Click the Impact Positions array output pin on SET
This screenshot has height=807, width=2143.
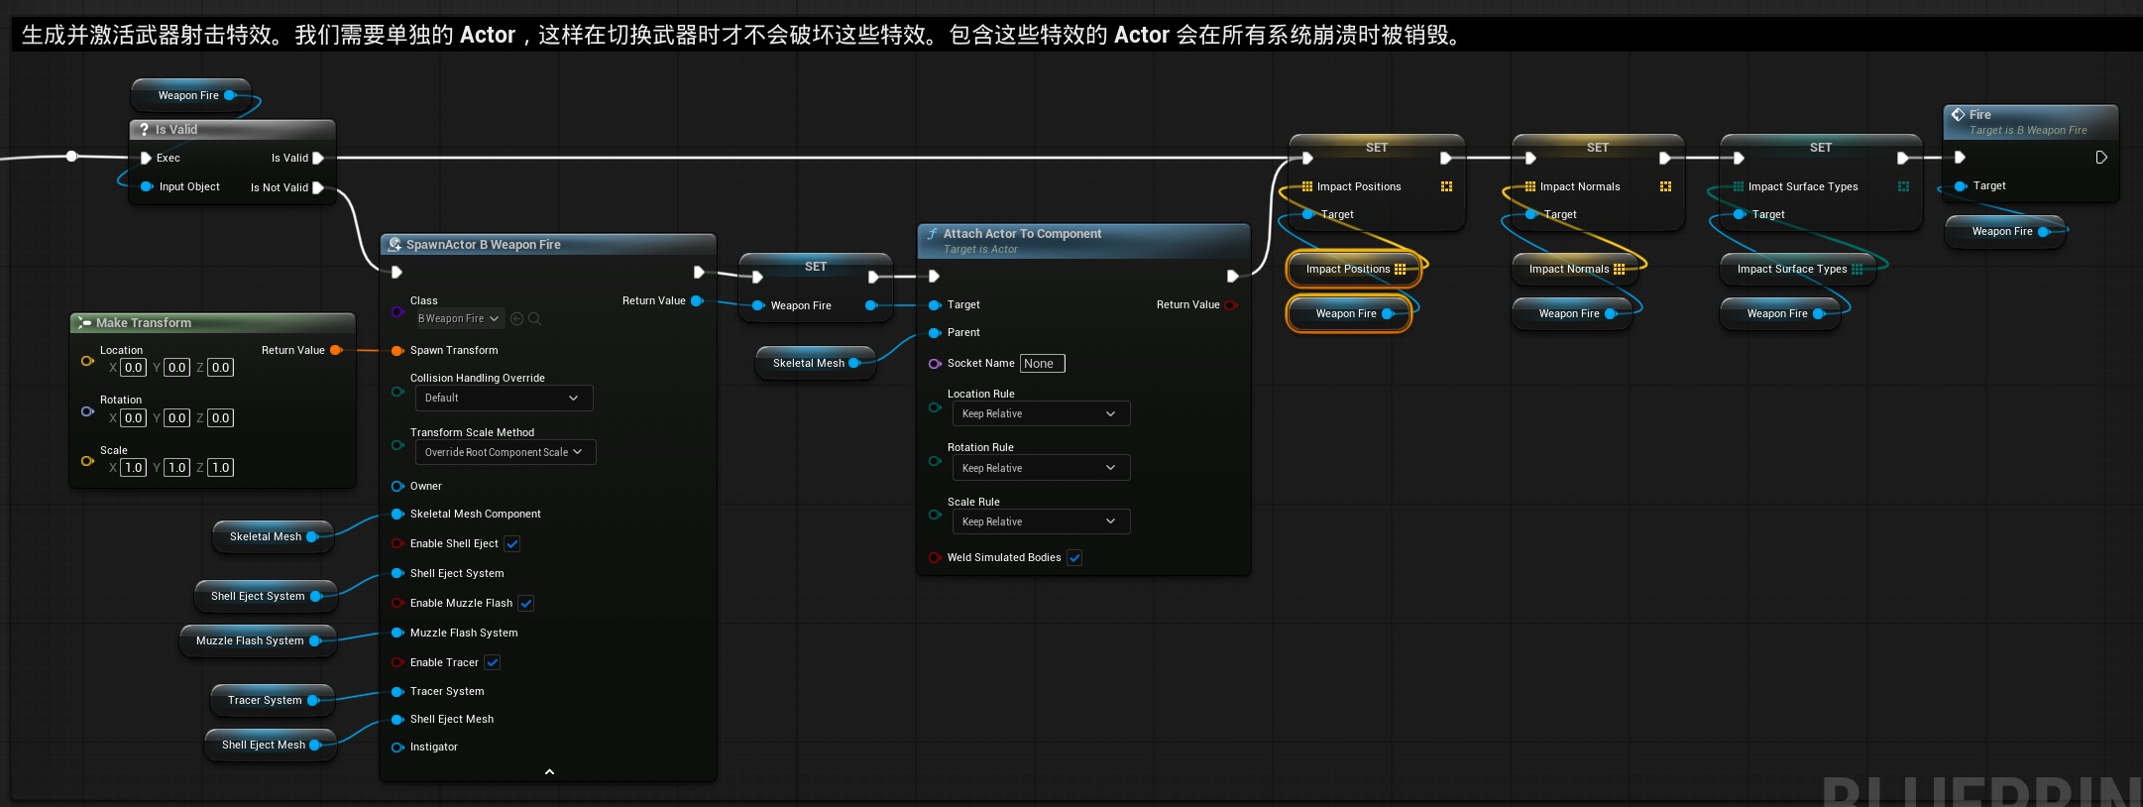pyautogui.click(x=1446, y=186)
